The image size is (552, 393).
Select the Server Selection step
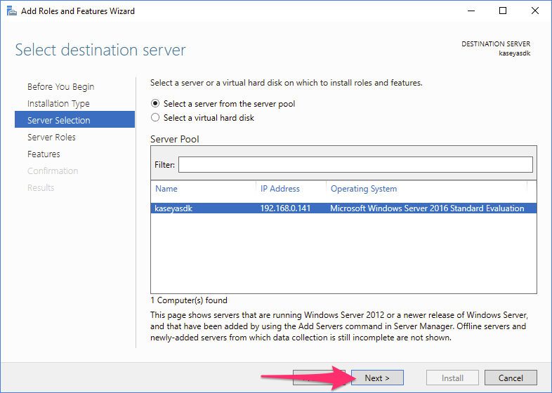(x=74, y=119)
